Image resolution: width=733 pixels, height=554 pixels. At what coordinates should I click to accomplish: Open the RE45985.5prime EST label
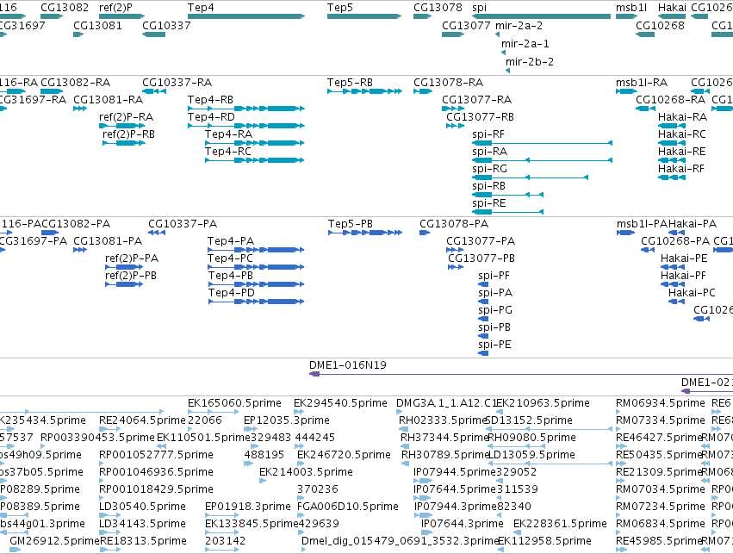coord(658,541)
